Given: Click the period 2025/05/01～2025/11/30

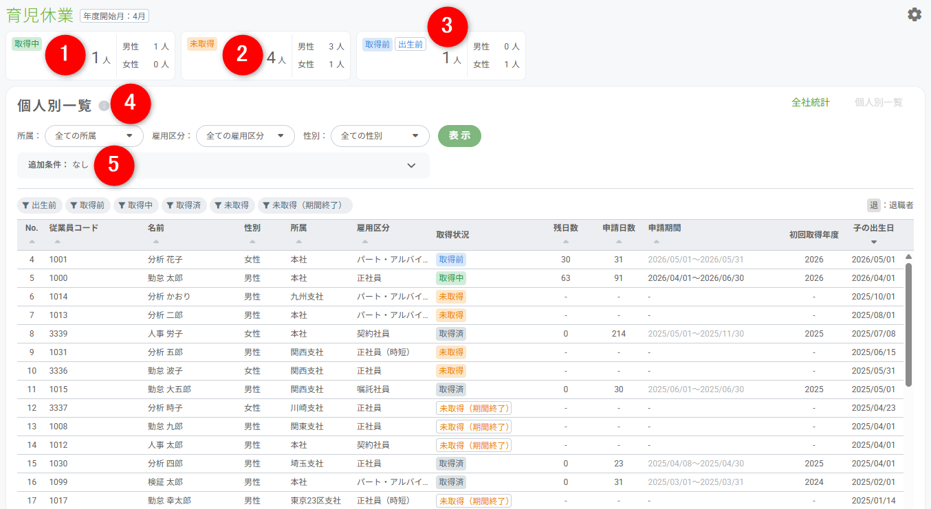Looking at the screenshot, I should tap(696, 334).
